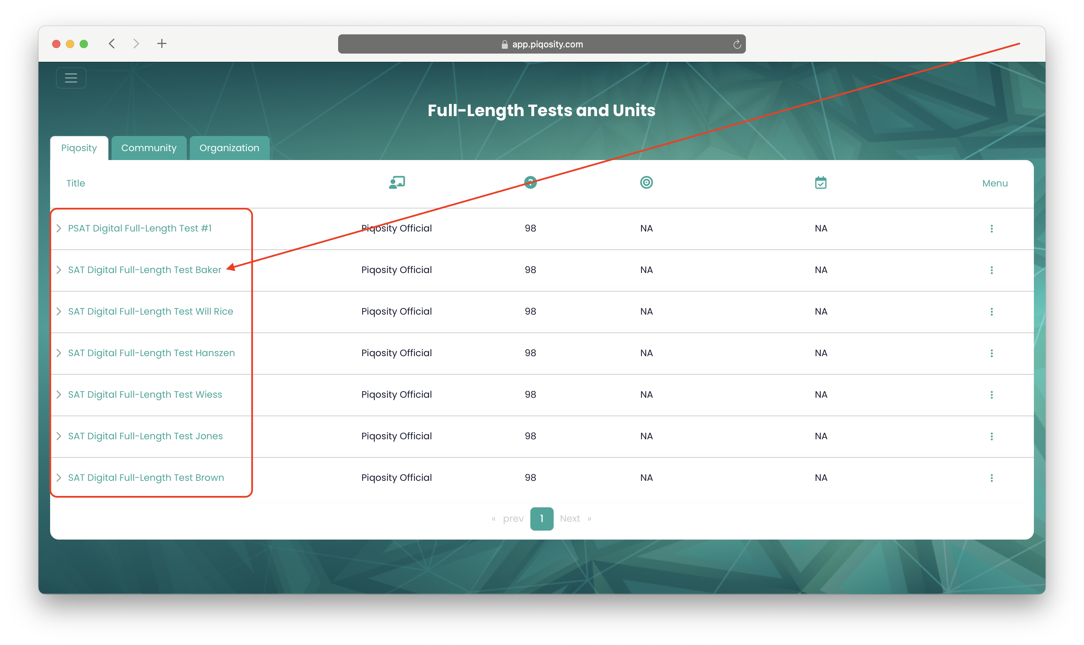Open three-dot menu for Test Brown row
This screenshot has width=1084, height=645.
tap(992, 478)
